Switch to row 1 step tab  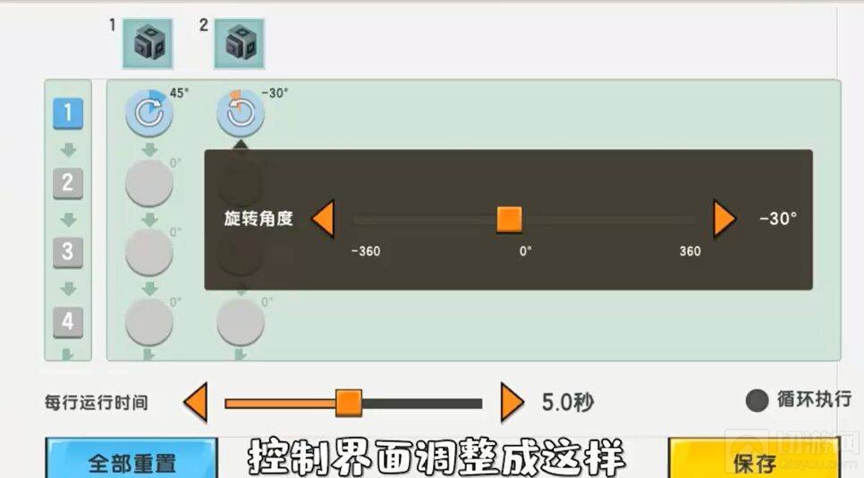68,113
